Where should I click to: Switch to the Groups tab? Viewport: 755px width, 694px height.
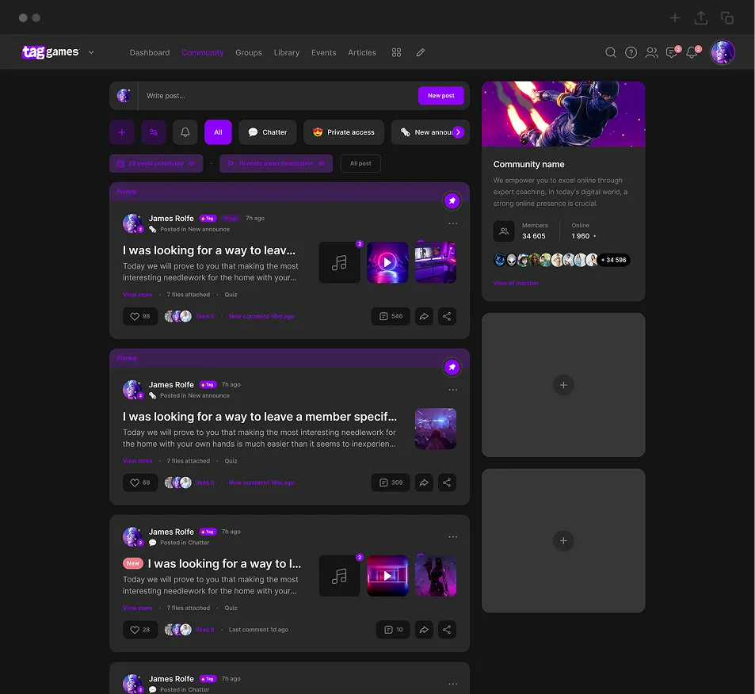248,52
